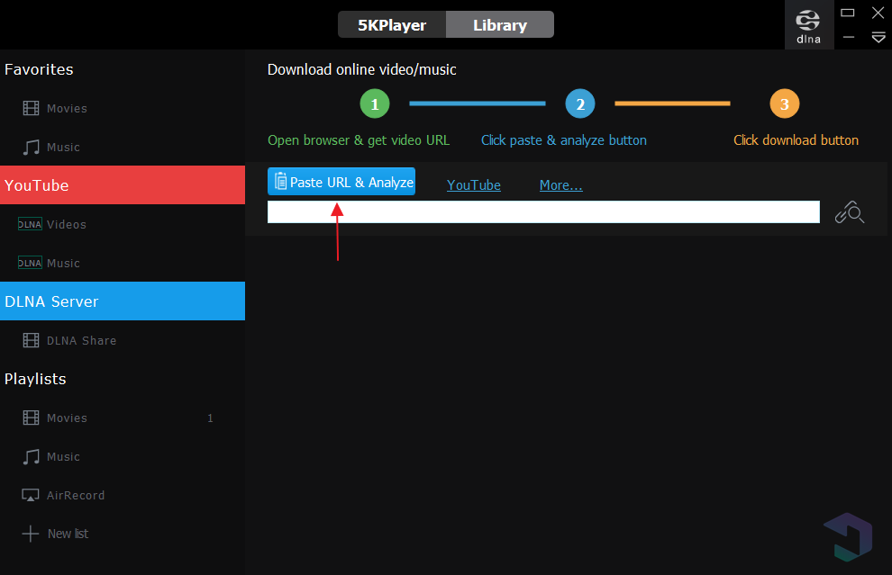Open the DLNA Share item

tap(81, 341)
